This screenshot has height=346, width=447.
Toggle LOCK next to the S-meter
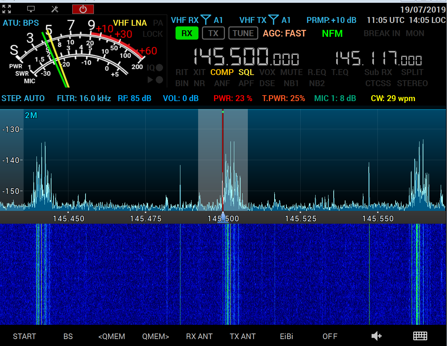point(153,34)
